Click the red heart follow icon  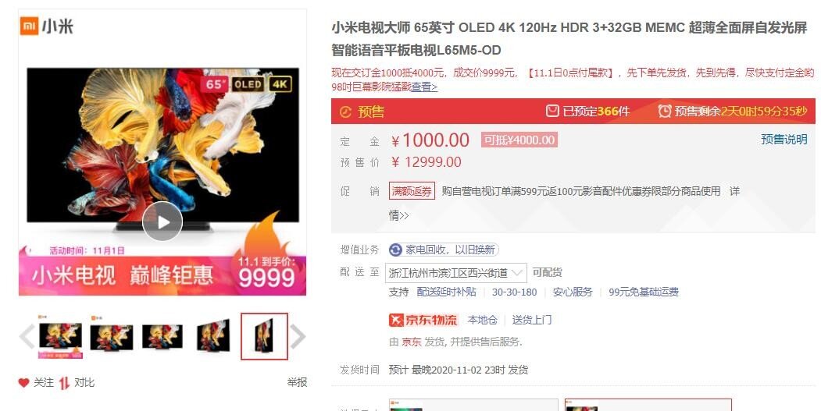pyautogui.click(x=23, y=383)
